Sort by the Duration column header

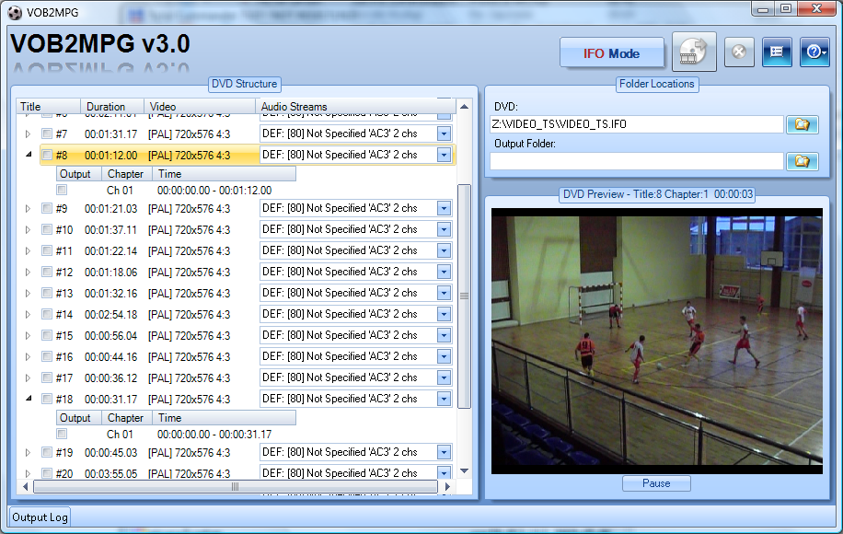112,107
